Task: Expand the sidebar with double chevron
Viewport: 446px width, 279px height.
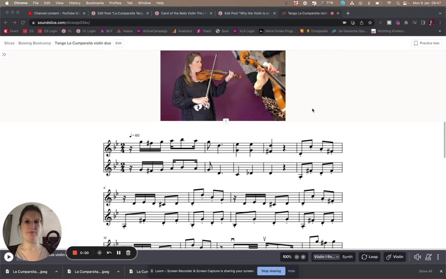Action: click(4, 54)
